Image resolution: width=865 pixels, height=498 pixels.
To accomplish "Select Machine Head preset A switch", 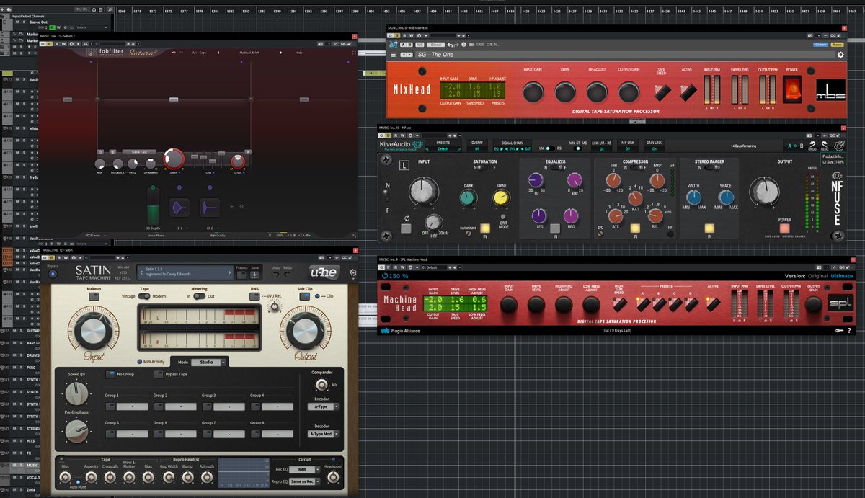I will (x=642, y=304).
